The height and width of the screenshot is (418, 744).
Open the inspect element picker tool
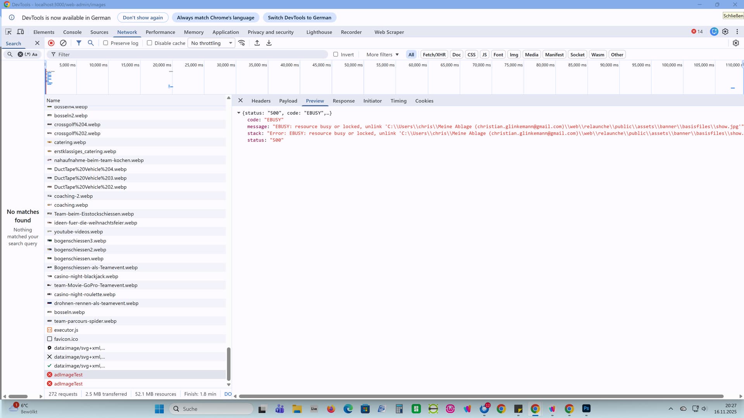click(8, 32)
